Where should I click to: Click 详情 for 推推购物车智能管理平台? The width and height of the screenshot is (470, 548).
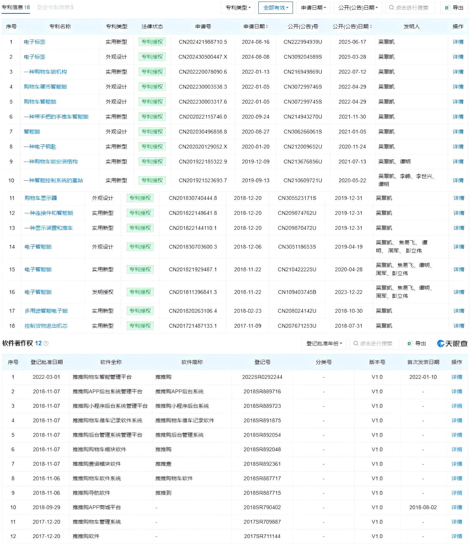coord(457,377)
